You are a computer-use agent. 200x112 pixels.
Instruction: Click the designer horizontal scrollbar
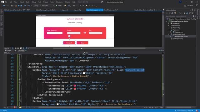pyautogui.click(x=99, y=48)
